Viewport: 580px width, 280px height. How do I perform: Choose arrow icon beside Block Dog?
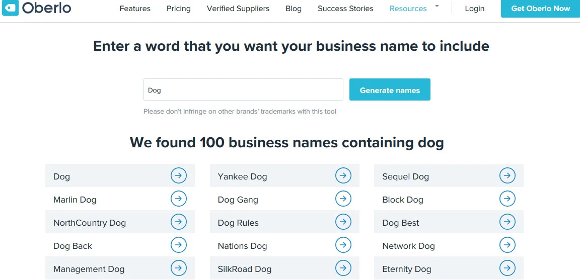pos(507,199)
